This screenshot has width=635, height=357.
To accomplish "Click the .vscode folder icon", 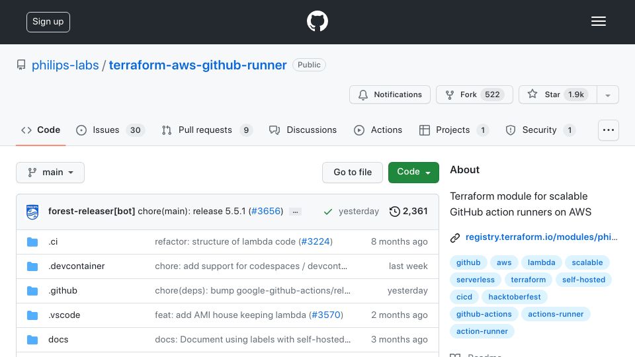I will click(x=32, y=315).
